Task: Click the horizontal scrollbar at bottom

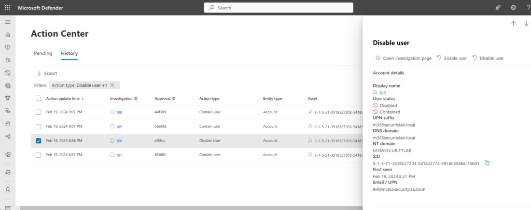Action: click(191, 208)
